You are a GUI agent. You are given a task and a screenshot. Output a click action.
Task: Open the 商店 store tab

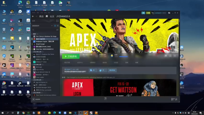click(41, 16)
